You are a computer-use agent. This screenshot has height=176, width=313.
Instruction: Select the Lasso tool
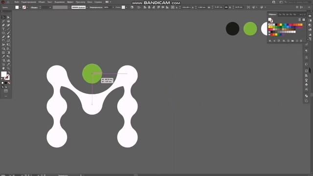[8, 21]
